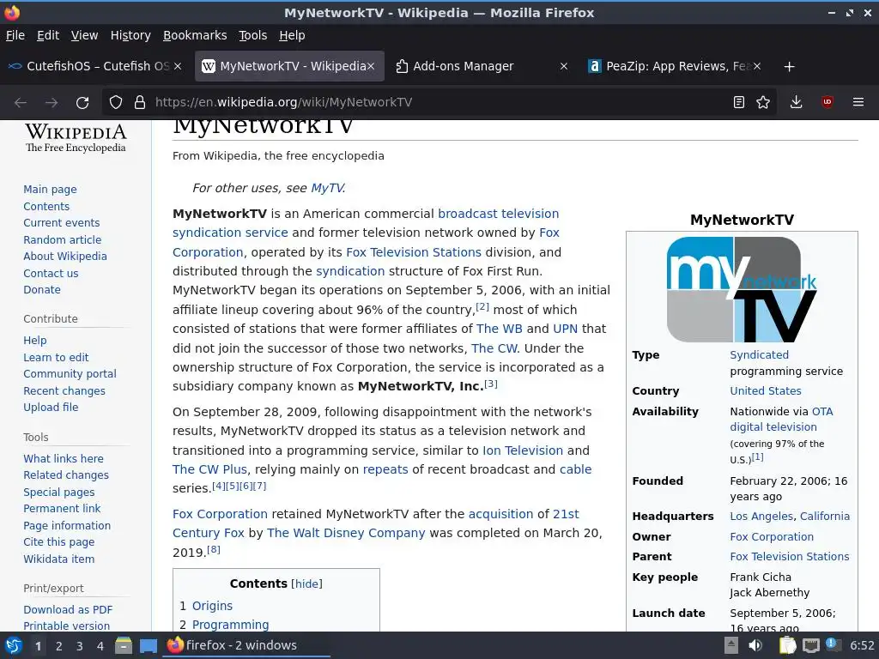Open the Random article link

click(62, 240)
